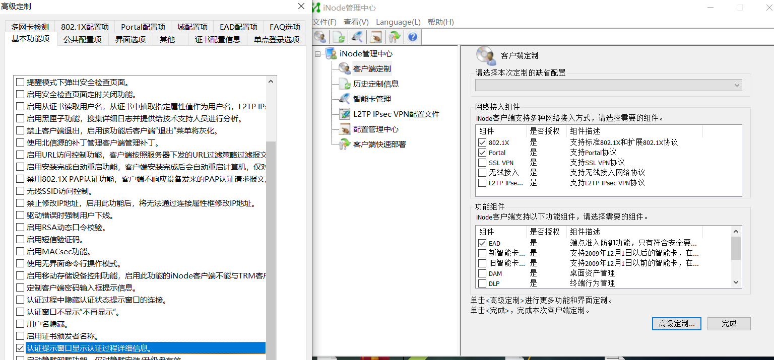774x360 pixels.
Task: Enable 用户名隐藏 option
Action: tap(20, 324)
